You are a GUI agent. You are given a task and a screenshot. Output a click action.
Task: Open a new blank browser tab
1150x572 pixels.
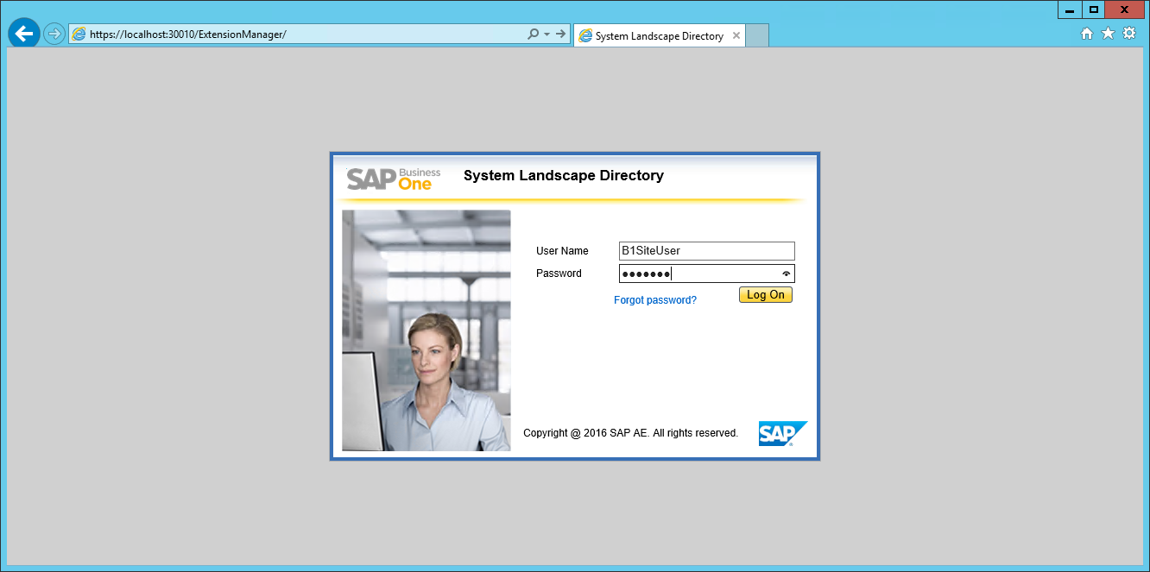[x=757, y=36]
